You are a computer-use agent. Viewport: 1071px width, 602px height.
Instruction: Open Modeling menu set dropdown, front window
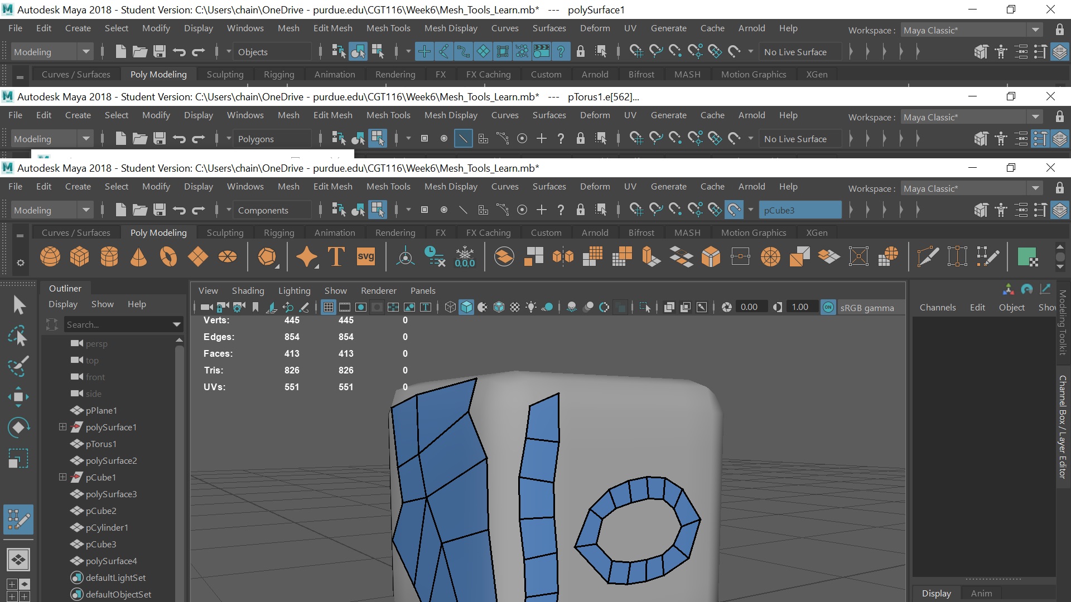point(86,210)
